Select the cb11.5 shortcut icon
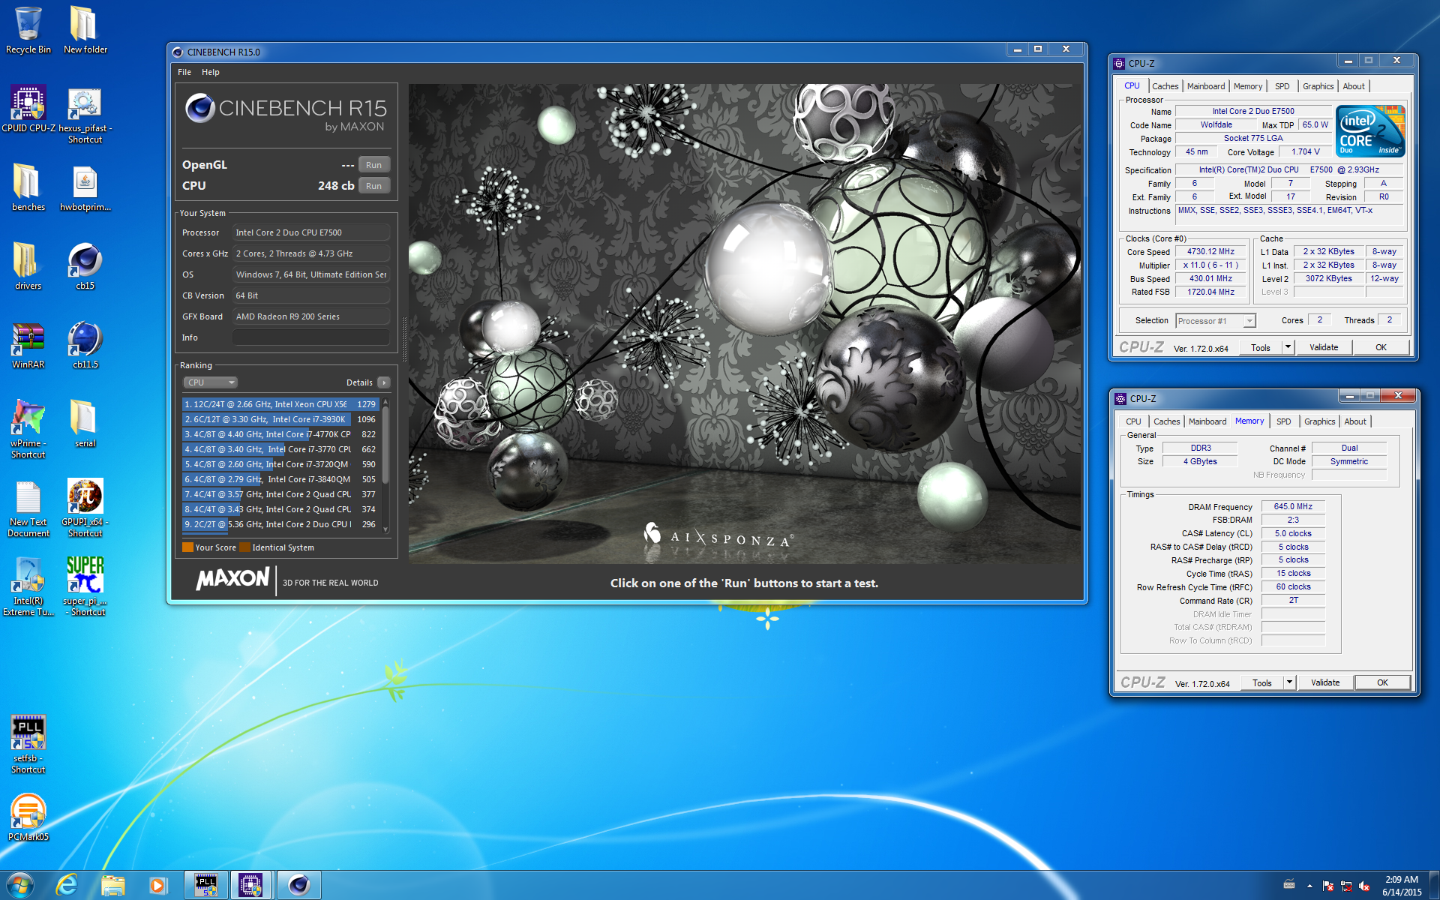This screenshot has width=1440, height=900. (x=85, y=345)
